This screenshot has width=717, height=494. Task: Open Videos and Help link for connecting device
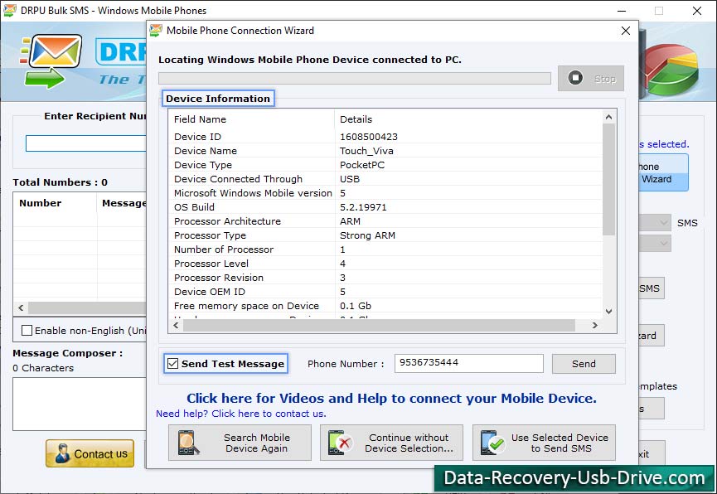click(x=391, y=398)
